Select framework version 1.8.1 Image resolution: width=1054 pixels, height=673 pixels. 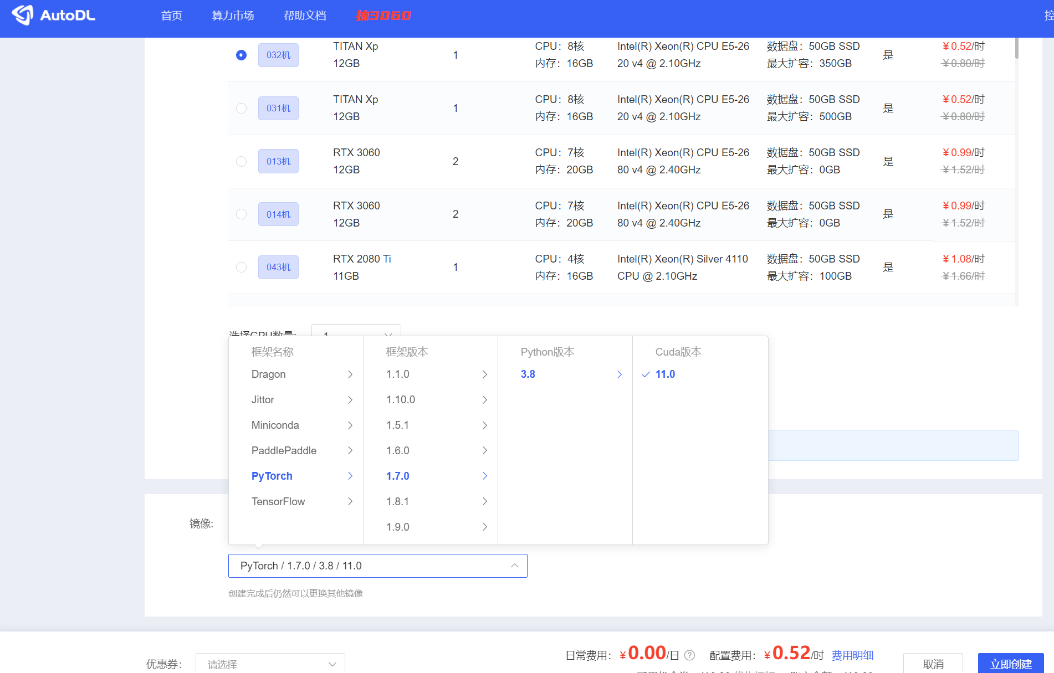pos(397,501)
